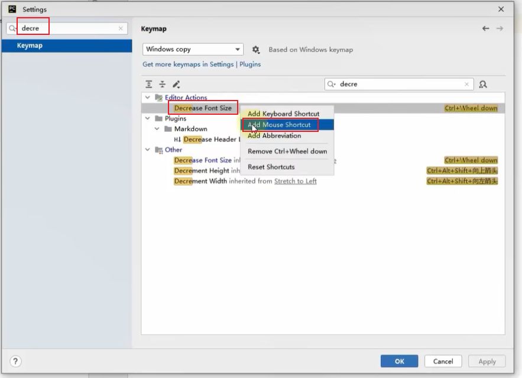Image resolution: width=522 pixels, height=378 pixels.
Task: Click Find Actions by Shortcut icon
Action: [x=483, y=85]
